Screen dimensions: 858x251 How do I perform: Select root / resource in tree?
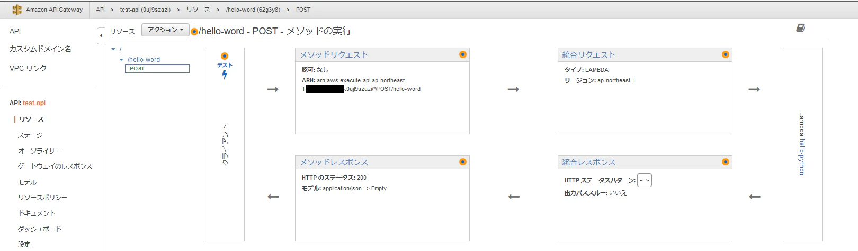click(x=120, y=49)
